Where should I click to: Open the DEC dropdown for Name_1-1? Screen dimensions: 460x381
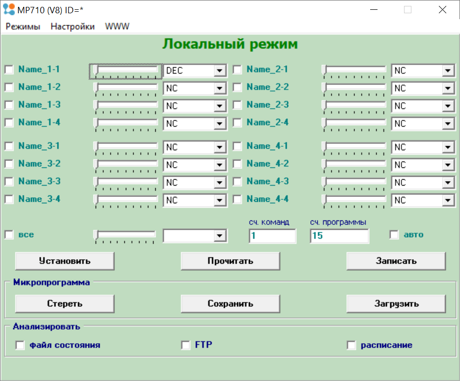(219, 71)
